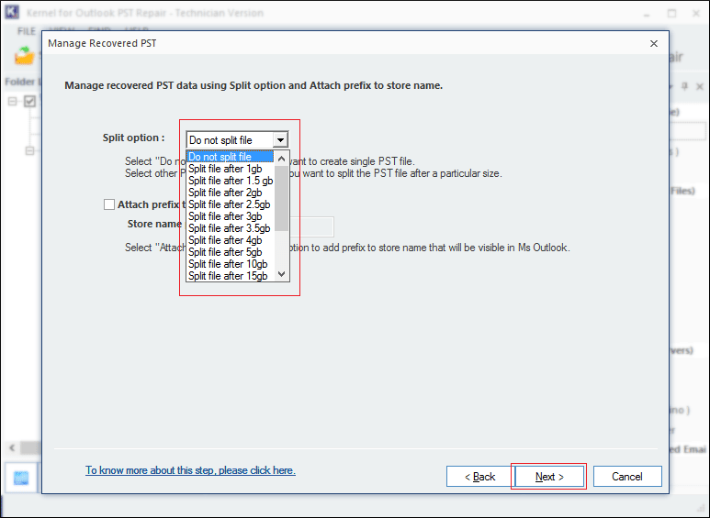Choose 'Split file after 2gb'
The height and width of the screenshot is (518, 710).
pyautogui.click(x=230, y=193)
